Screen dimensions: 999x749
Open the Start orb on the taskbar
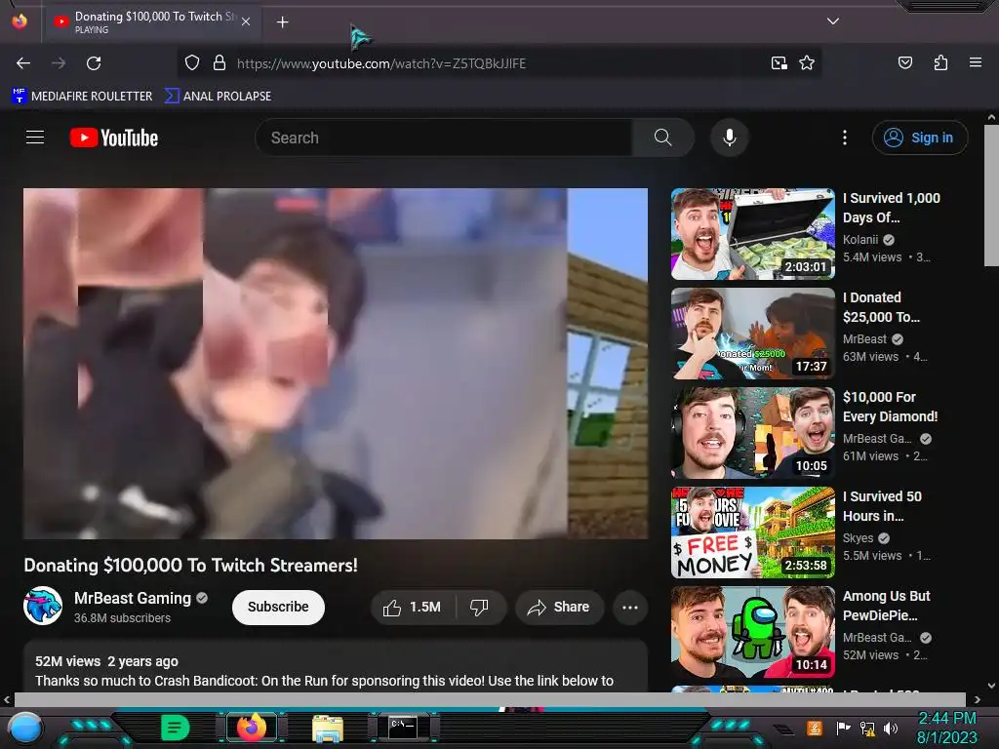click(x=25, y=729)
